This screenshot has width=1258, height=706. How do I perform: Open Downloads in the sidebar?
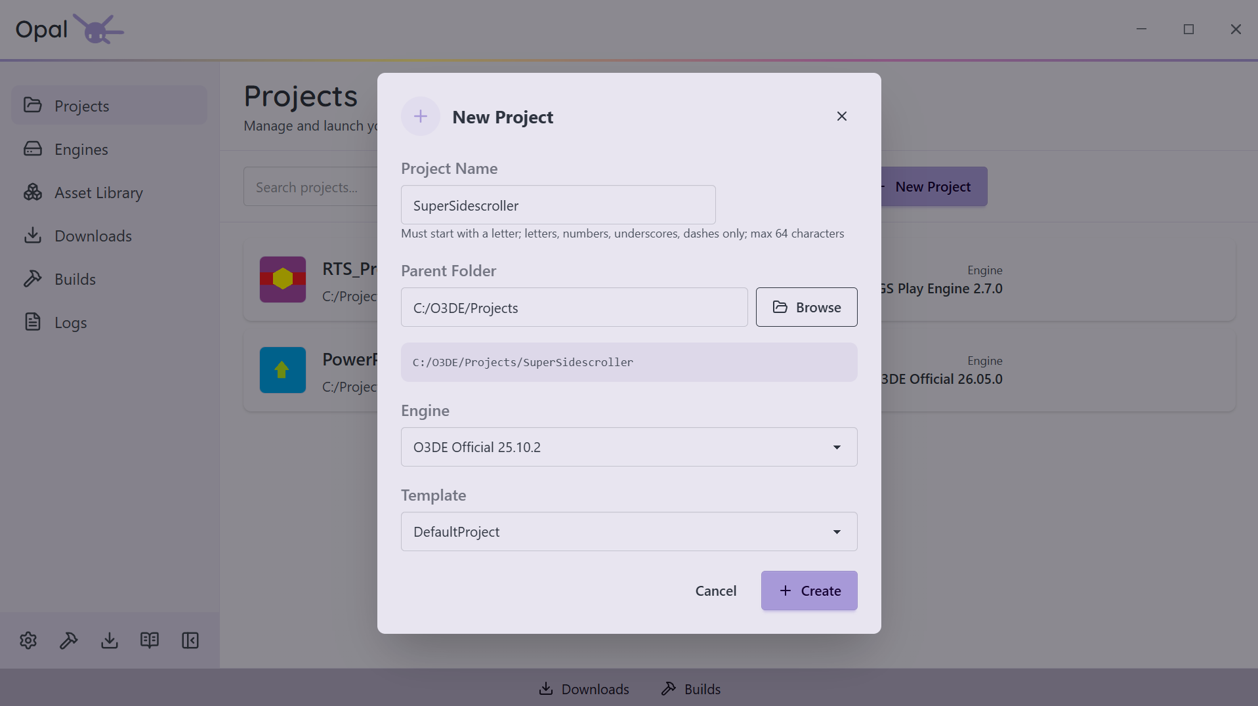[x=110, y=236]
